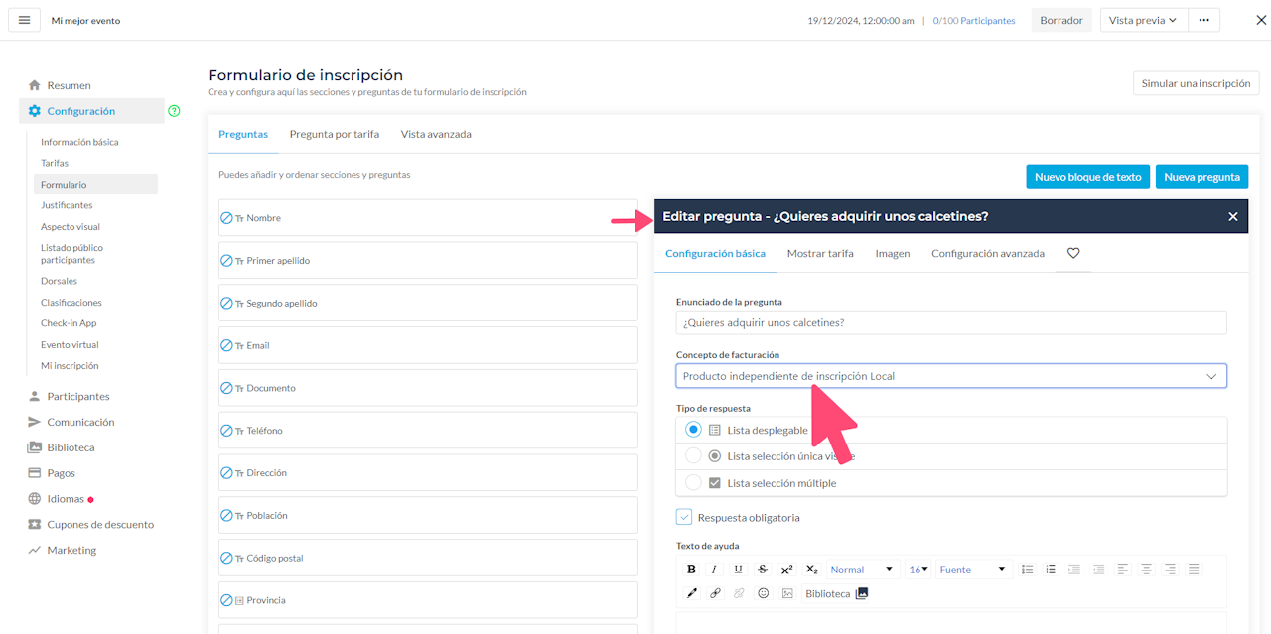The width and height of the screenshot is (1271, 634).
Task: Apply strikethrough formatting in the editor
Action: [763, 570]
